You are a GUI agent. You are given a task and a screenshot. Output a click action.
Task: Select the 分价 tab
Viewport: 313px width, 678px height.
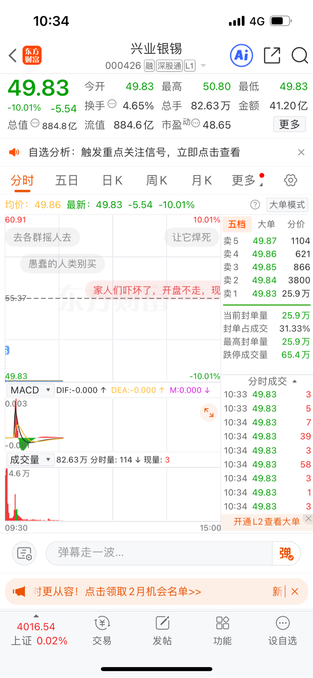coord(296,224)
